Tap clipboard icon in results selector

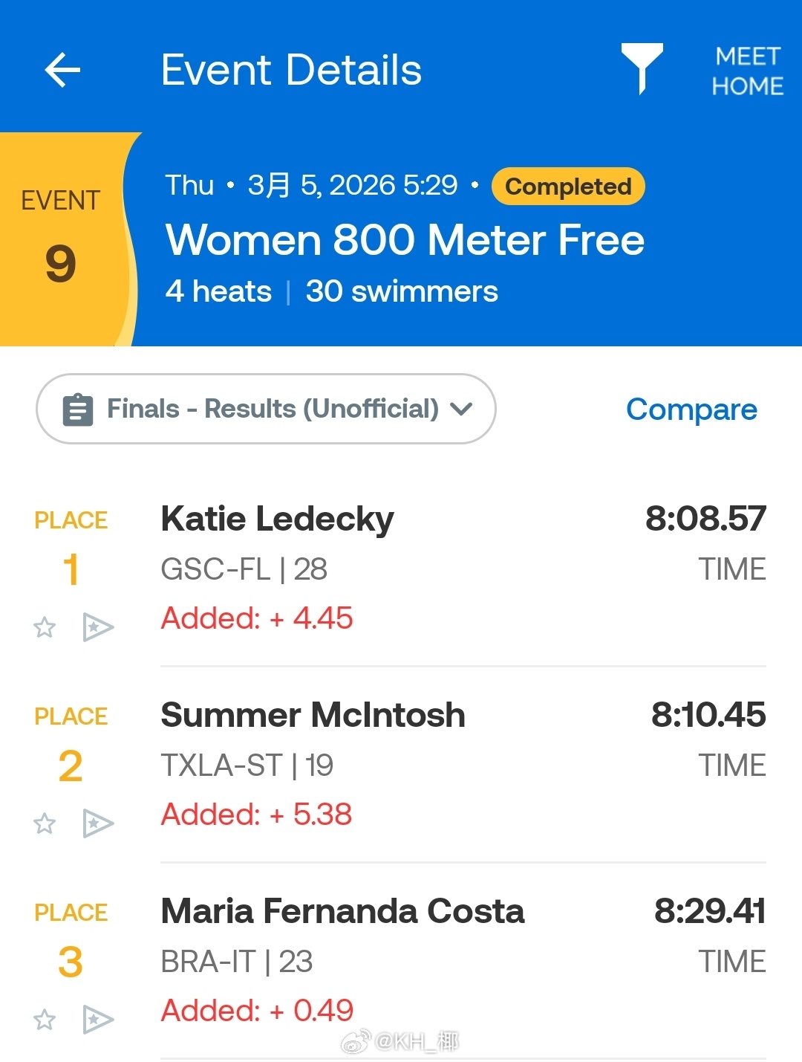pyautogui.click(x=78, y=409)
